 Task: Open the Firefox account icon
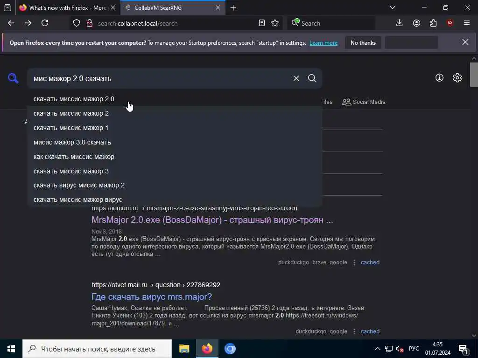(x=416, y=23)
